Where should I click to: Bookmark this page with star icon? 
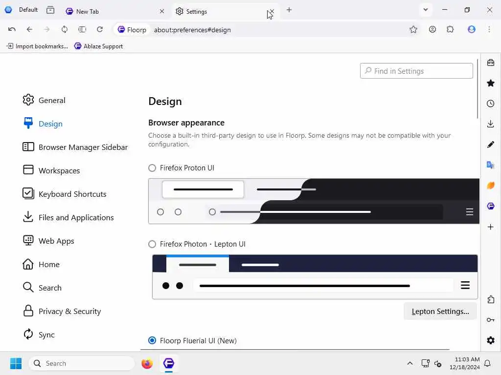pyautogui.click(x=413, y=30)
